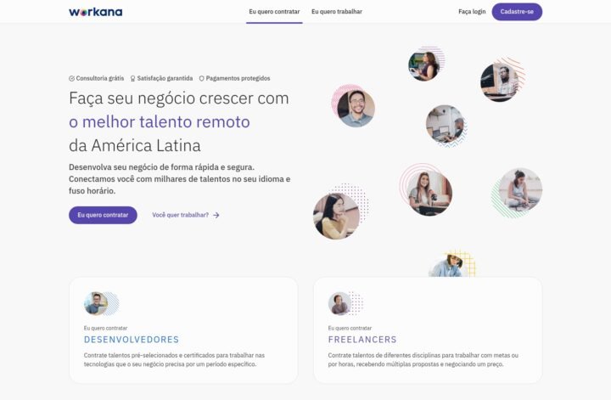
Task: Select the FREELANCERS heading
Action: 362,340
